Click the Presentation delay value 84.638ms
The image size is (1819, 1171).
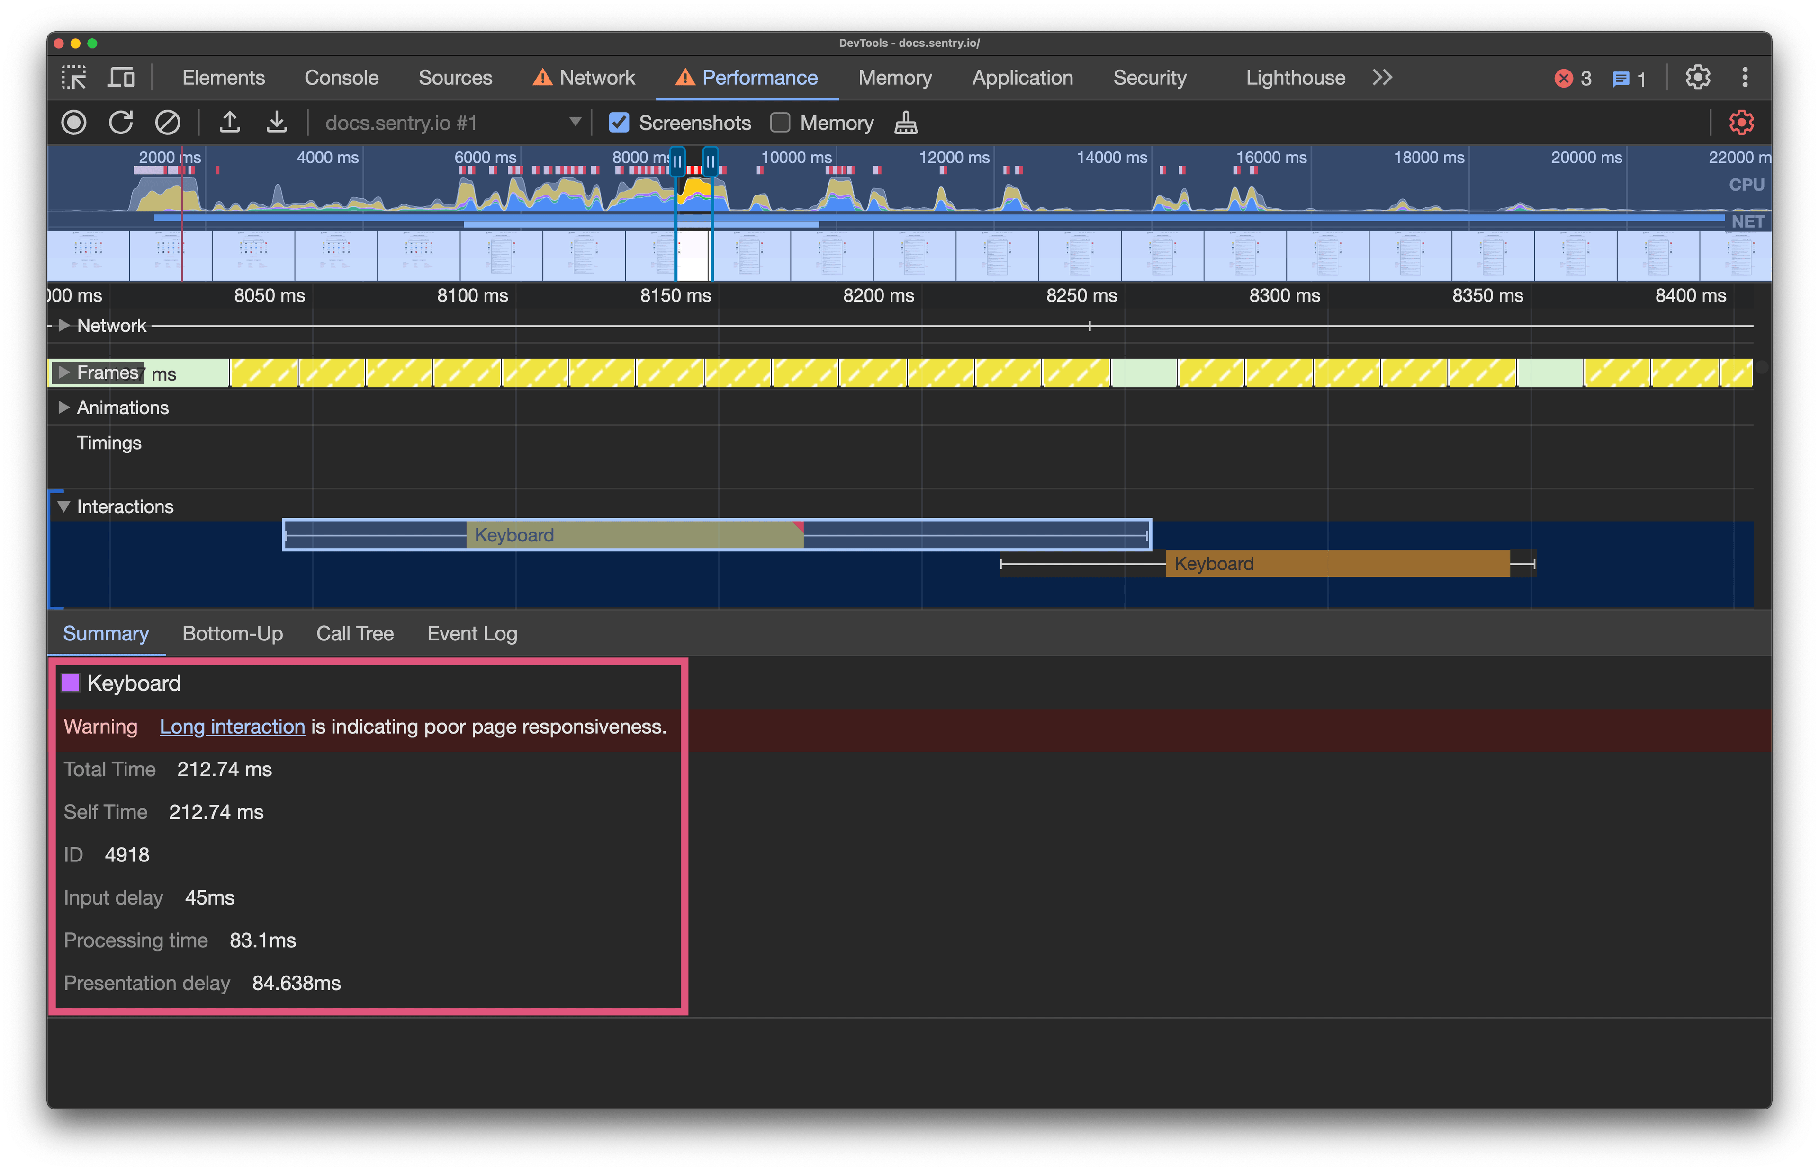click(x=296, y=984)
